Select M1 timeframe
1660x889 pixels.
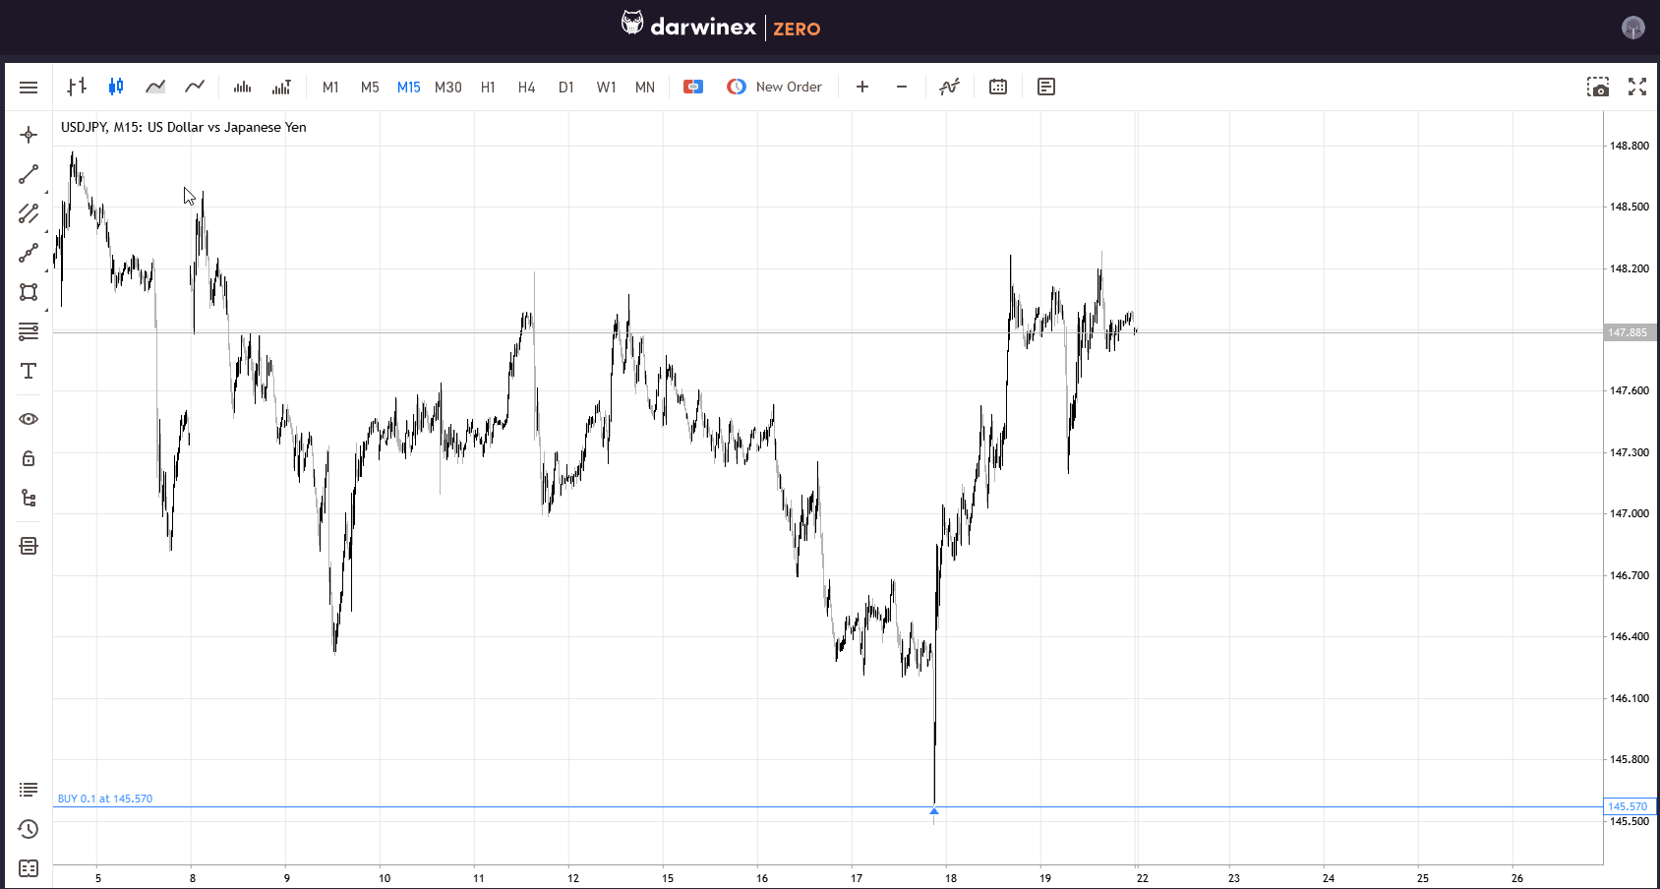pos(330,87)
